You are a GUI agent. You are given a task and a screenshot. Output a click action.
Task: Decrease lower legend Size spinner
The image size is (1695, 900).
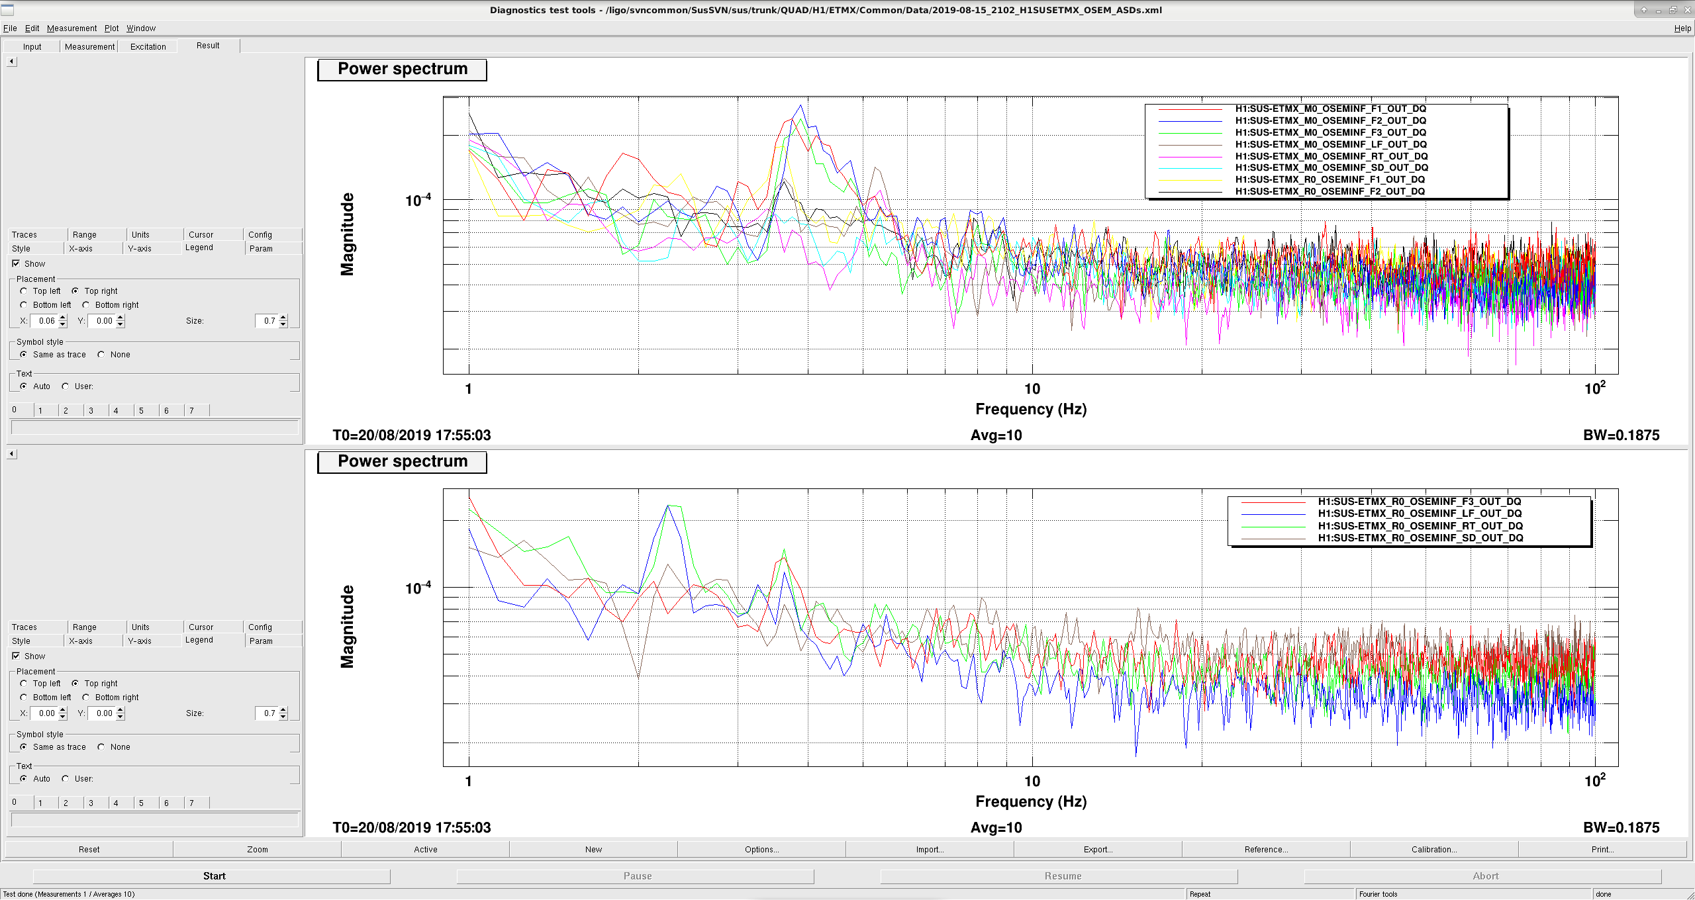coord(283,717)
